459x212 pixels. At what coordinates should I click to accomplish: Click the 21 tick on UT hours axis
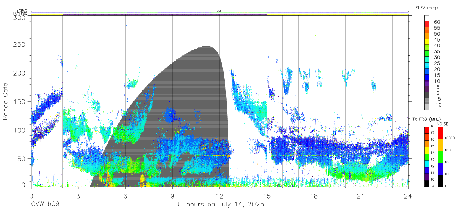[x=361, y=196]
